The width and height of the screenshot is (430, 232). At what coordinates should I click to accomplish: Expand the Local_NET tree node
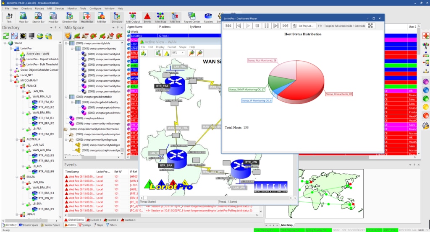[x=11, y=75]
